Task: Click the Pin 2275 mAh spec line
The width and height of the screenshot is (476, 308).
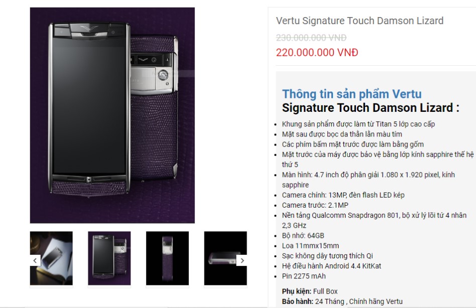Action: point(304,276)
